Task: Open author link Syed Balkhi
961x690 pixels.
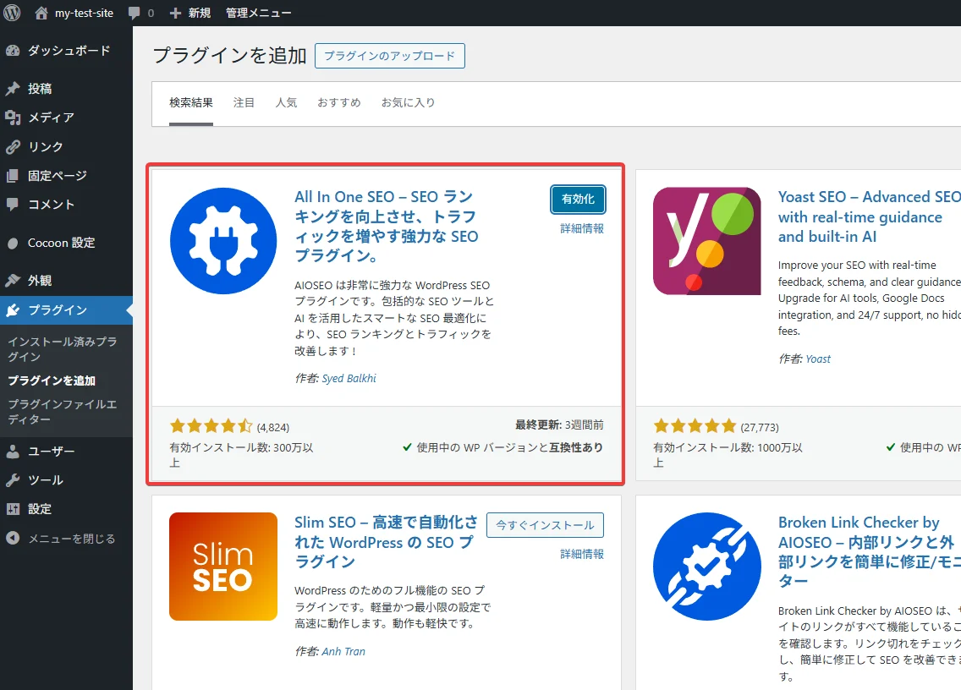Action: tap(349, 379)
